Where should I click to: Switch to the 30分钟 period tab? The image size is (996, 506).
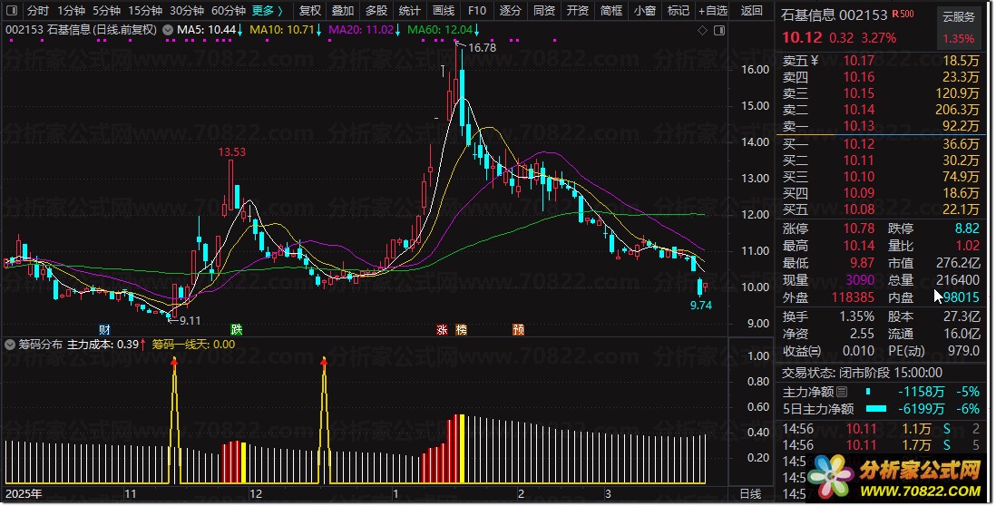187,11
